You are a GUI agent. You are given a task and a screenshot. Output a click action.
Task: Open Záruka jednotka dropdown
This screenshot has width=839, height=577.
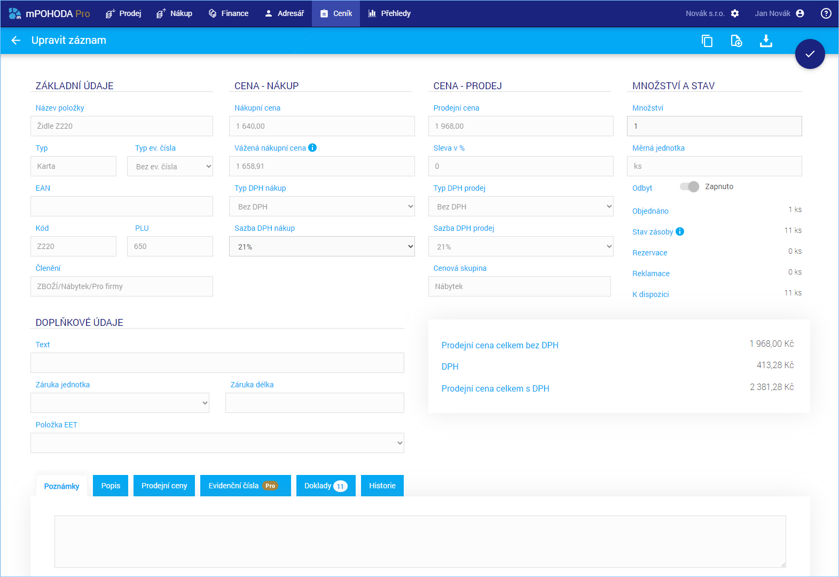click(x=120, y=403)
